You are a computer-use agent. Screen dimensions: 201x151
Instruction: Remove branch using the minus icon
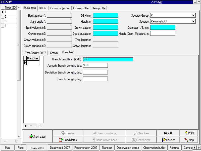coord(31,126)
